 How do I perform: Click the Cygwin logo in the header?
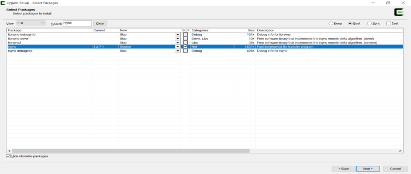click(399, 12)
